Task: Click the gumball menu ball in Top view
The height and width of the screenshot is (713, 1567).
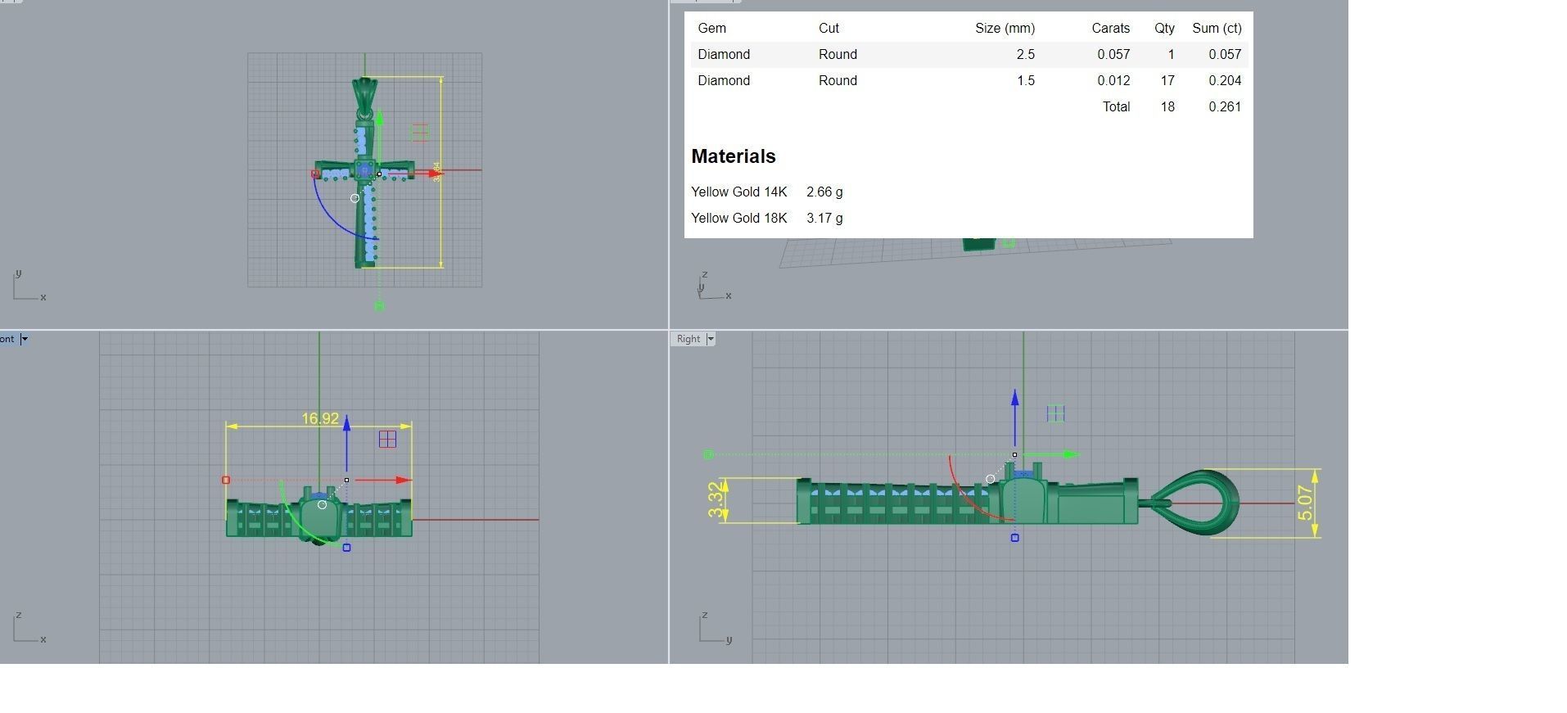Action: (354, 198)
